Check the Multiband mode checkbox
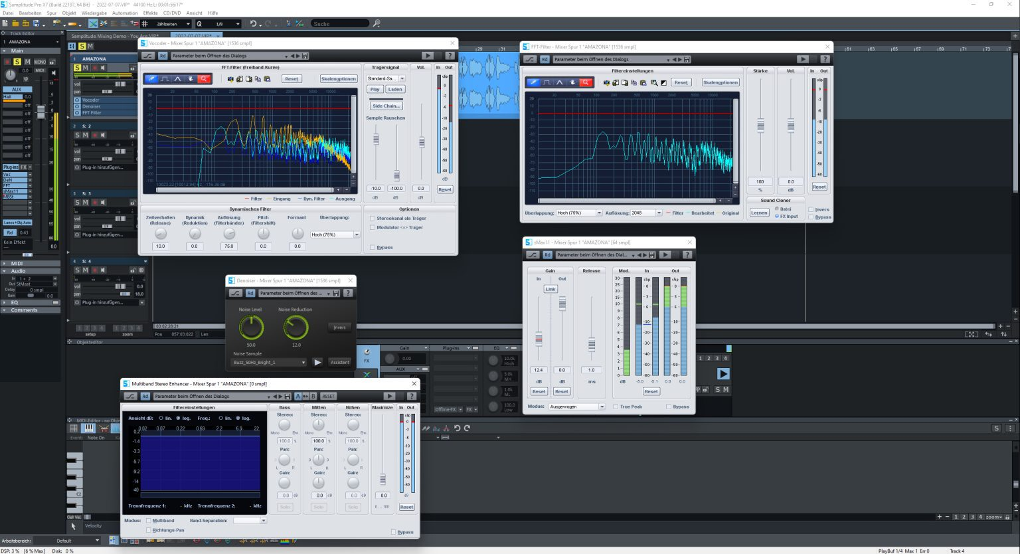The height and width of the screenshot is (554, 1020). pyautogui.click(x=148, y=521)
